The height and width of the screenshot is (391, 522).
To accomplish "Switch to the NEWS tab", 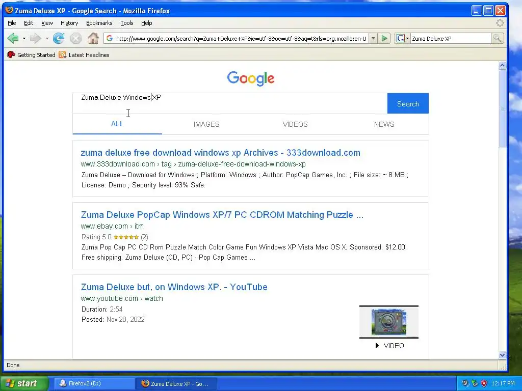I will click(384, 124).
